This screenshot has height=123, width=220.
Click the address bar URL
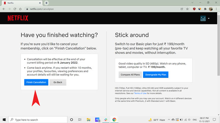[42, 9]
